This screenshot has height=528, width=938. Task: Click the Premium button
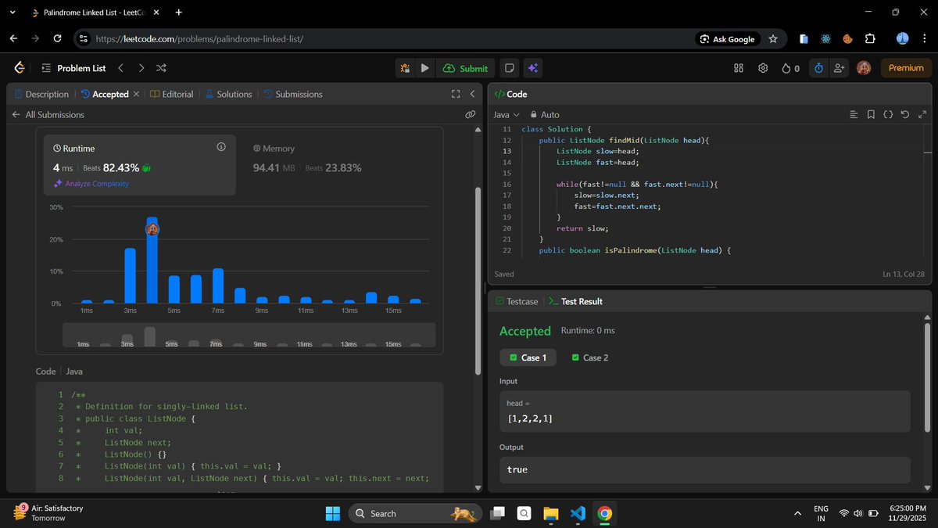coord(906,68)
